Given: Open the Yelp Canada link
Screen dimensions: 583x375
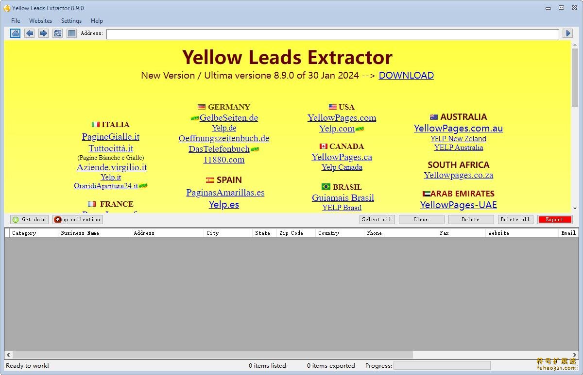Looking at the screenshot, I should (342, 167).
